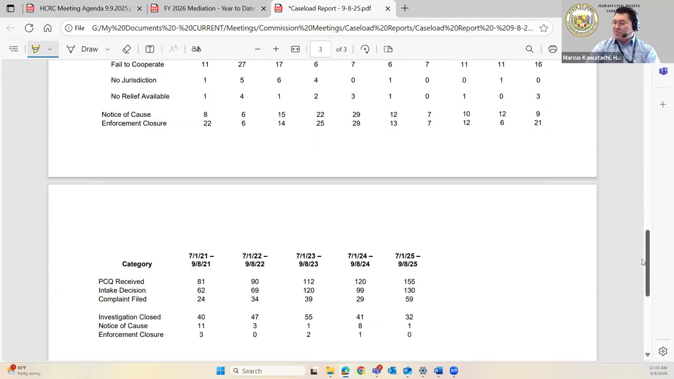Screen dimensions: 674x379
Task: Expand the highlighter color options
Action: [x=49, y=49]
